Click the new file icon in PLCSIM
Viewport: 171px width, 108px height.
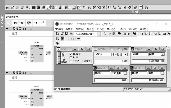pos(57,34)
